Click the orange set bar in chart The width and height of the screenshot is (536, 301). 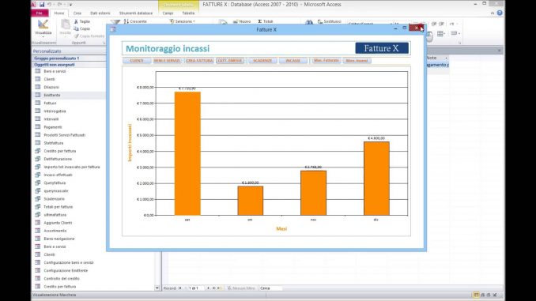[x=187, y=153]
